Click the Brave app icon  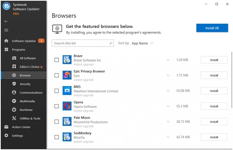pyautogui.click(x=67, y=60)
